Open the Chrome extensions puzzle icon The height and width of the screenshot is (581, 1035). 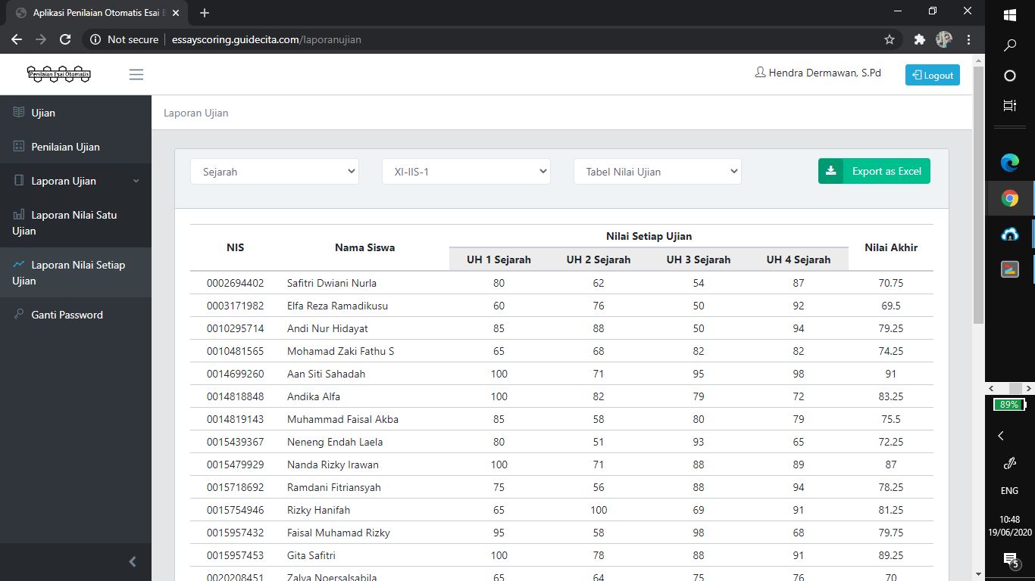click(x=920, y=39)
